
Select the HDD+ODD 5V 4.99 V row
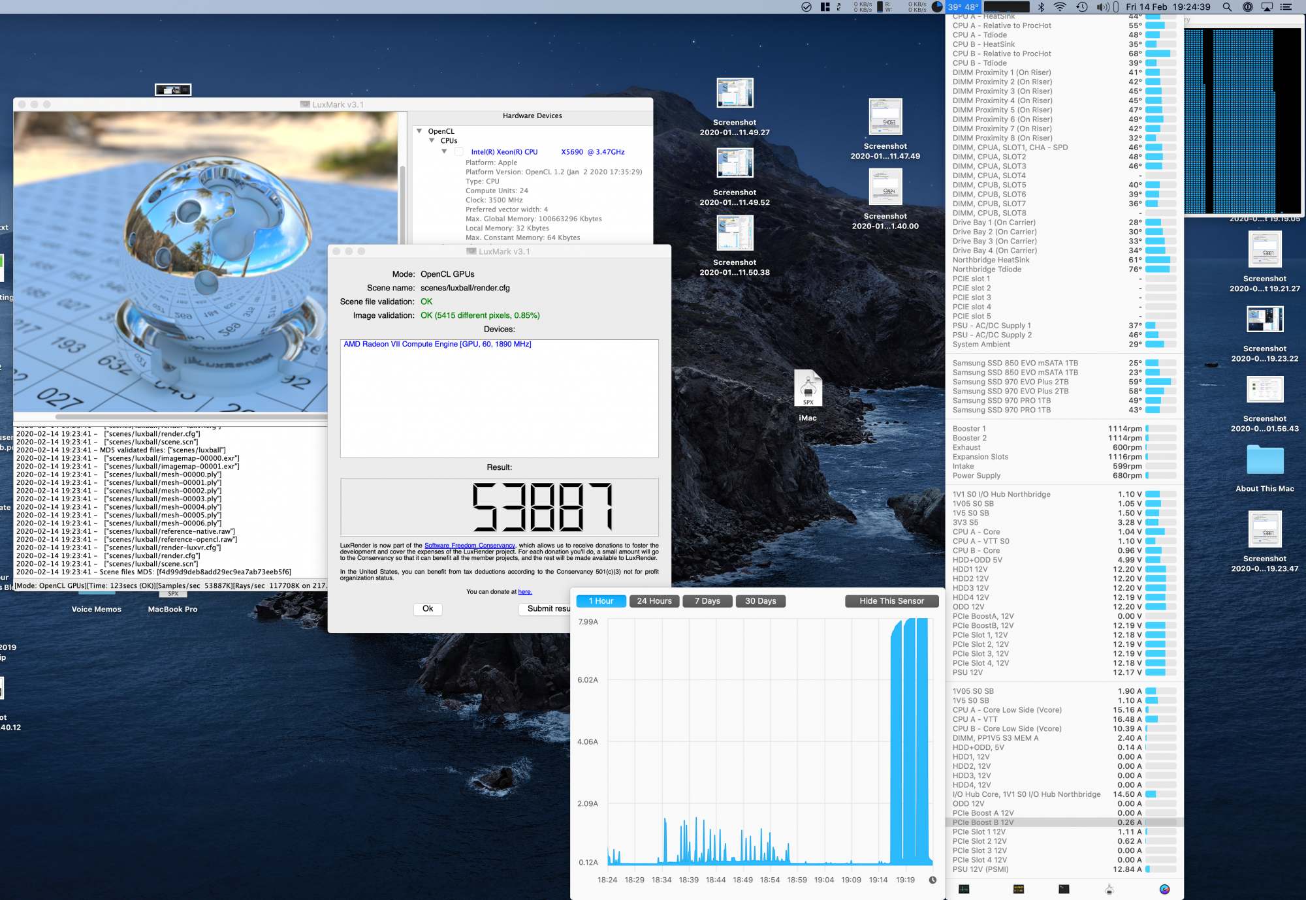[1064, 560]
